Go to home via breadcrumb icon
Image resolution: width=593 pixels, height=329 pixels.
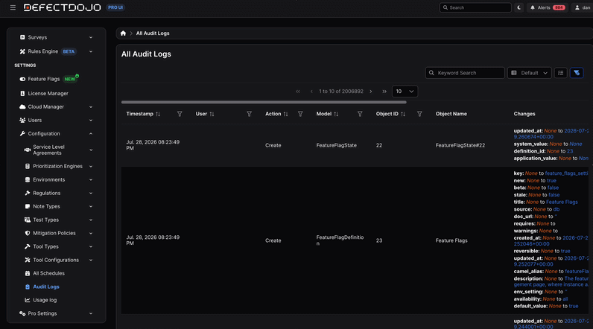coord(123,33)
